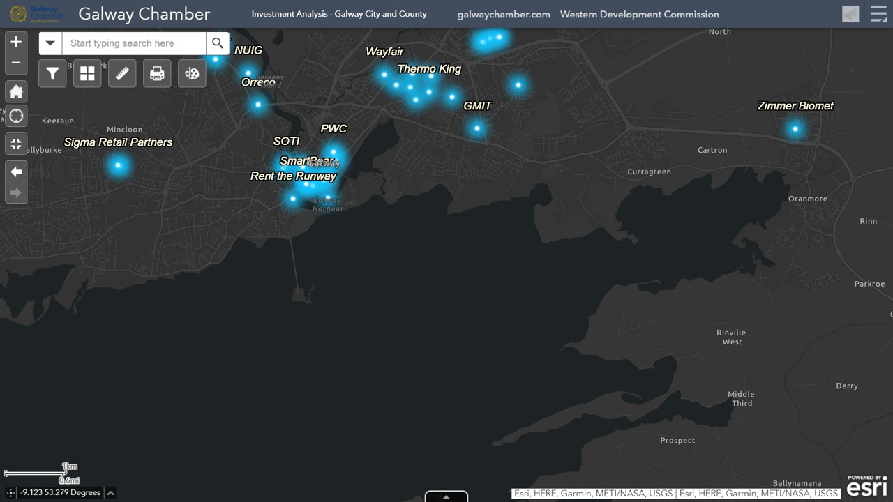The height and width of the screenshot is (502, 893).
Task: Open the Western Development Commission link
Action: (x=640, y=14)
